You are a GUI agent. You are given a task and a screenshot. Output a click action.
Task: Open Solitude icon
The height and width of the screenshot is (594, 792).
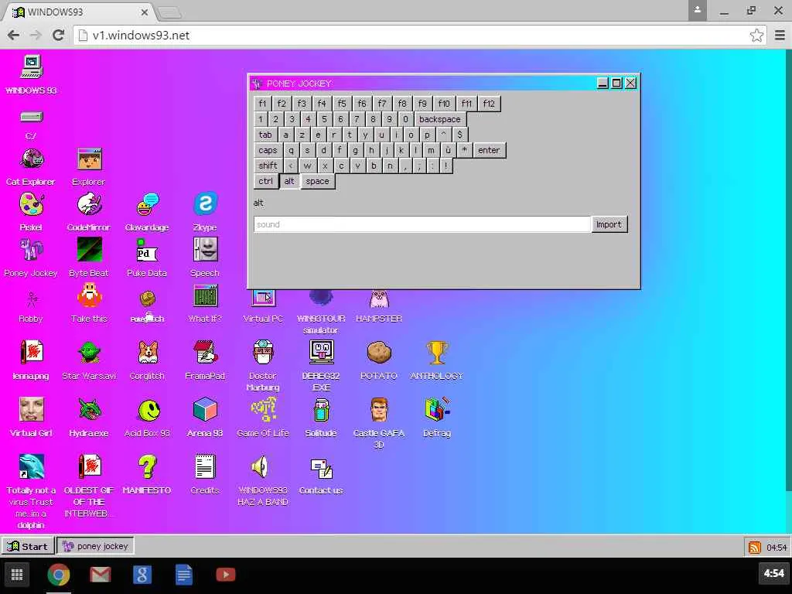pos(321,410)
